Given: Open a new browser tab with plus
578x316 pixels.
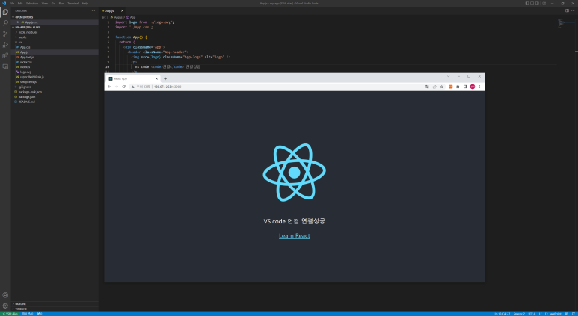Looking at the screenshot, I should coord(165,79).
